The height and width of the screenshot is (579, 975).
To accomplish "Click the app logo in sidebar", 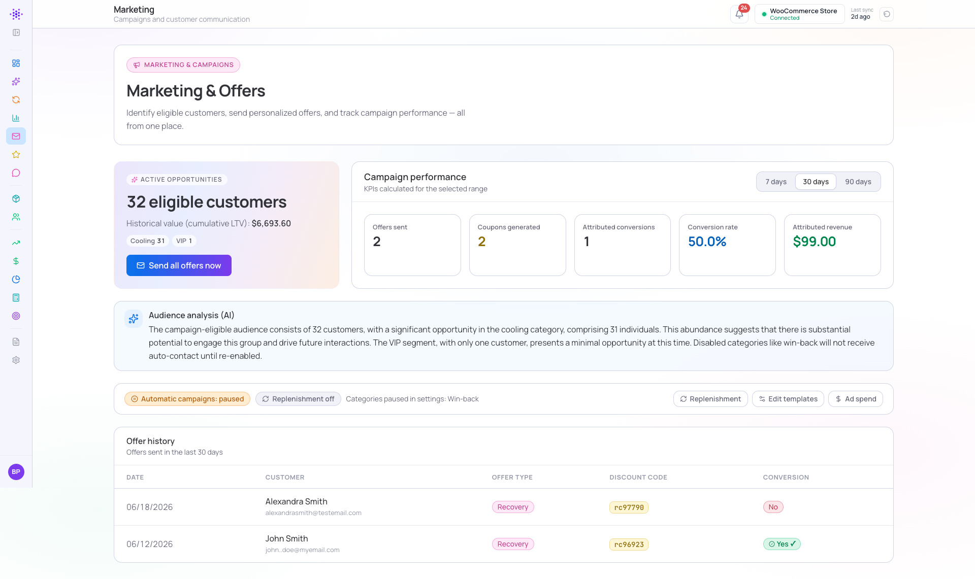I will (x=16, y=14).
